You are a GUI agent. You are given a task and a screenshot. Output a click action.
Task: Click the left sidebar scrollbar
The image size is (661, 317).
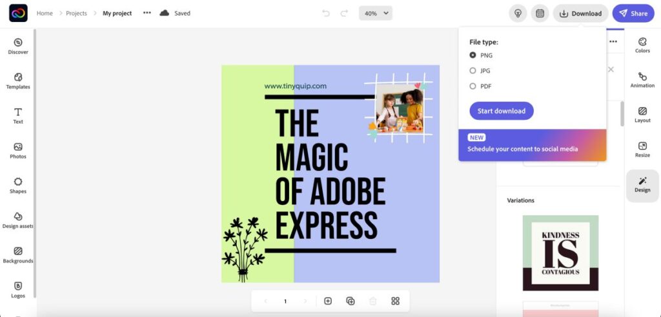tap(35, 164)
